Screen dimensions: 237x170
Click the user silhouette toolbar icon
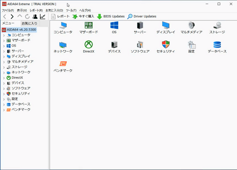35,17
